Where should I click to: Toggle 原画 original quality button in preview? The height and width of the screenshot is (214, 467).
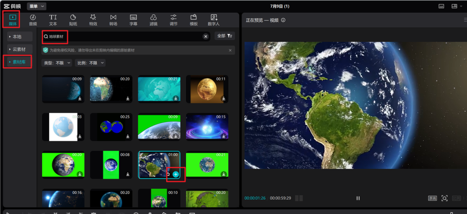pos(432,199)
